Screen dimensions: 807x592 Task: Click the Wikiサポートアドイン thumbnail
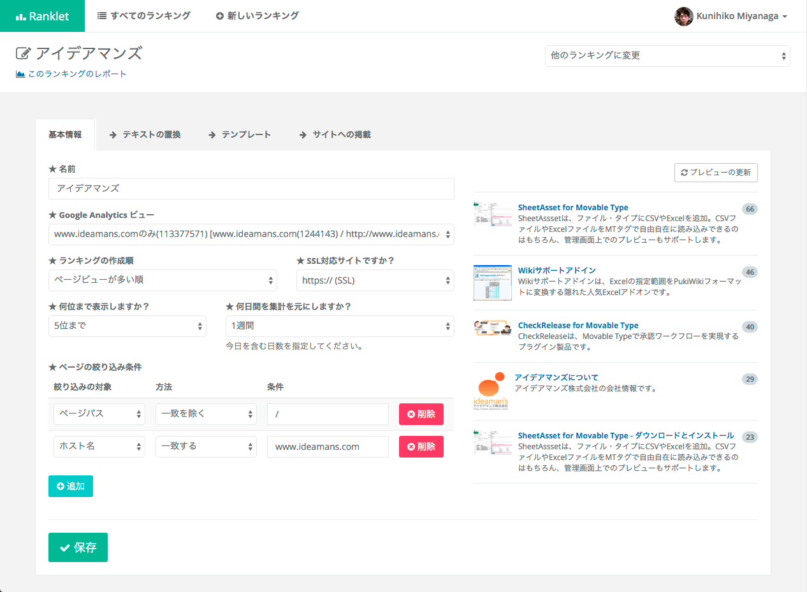pos(493,283)
